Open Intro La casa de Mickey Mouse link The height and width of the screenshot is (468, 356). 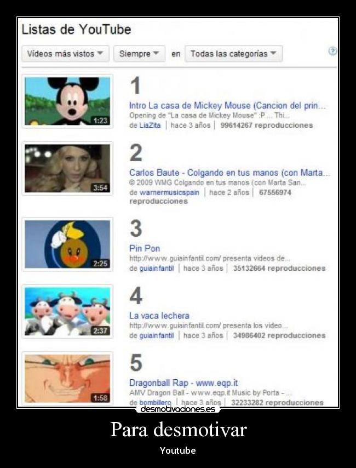[x=227, y=106]
